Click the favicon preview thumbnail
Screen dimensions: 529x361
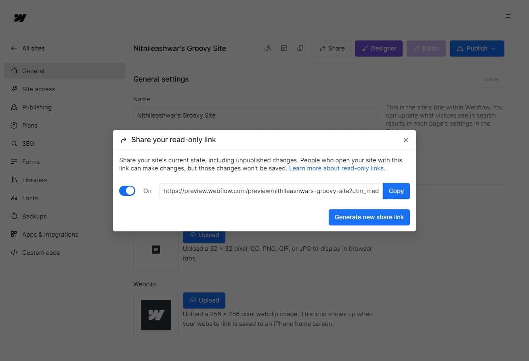click(x=156, y=250)
